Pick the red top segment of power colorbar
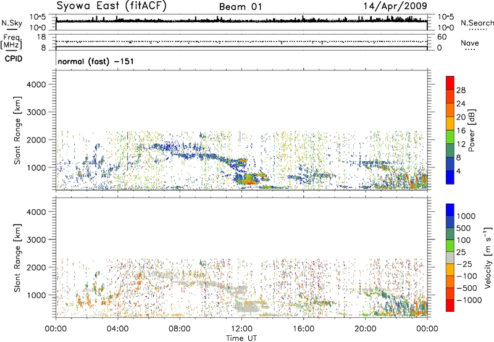 point(450,83)
